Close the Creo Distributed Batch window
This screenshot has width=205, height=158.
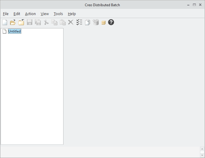pos(200,5)
